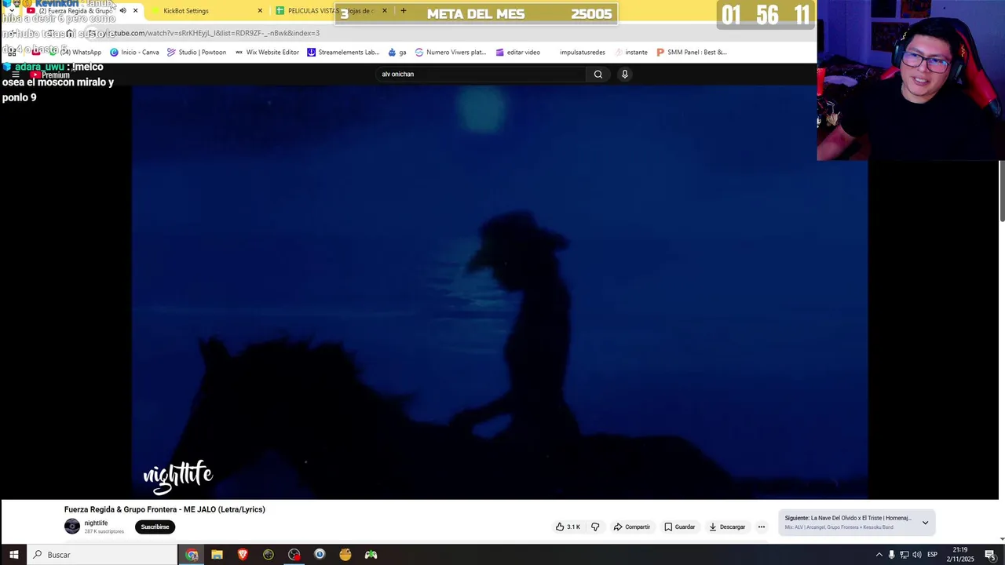The image size is (1005, 565).
Task: Click the tray microphone icon
Action: tap(891, 555)
